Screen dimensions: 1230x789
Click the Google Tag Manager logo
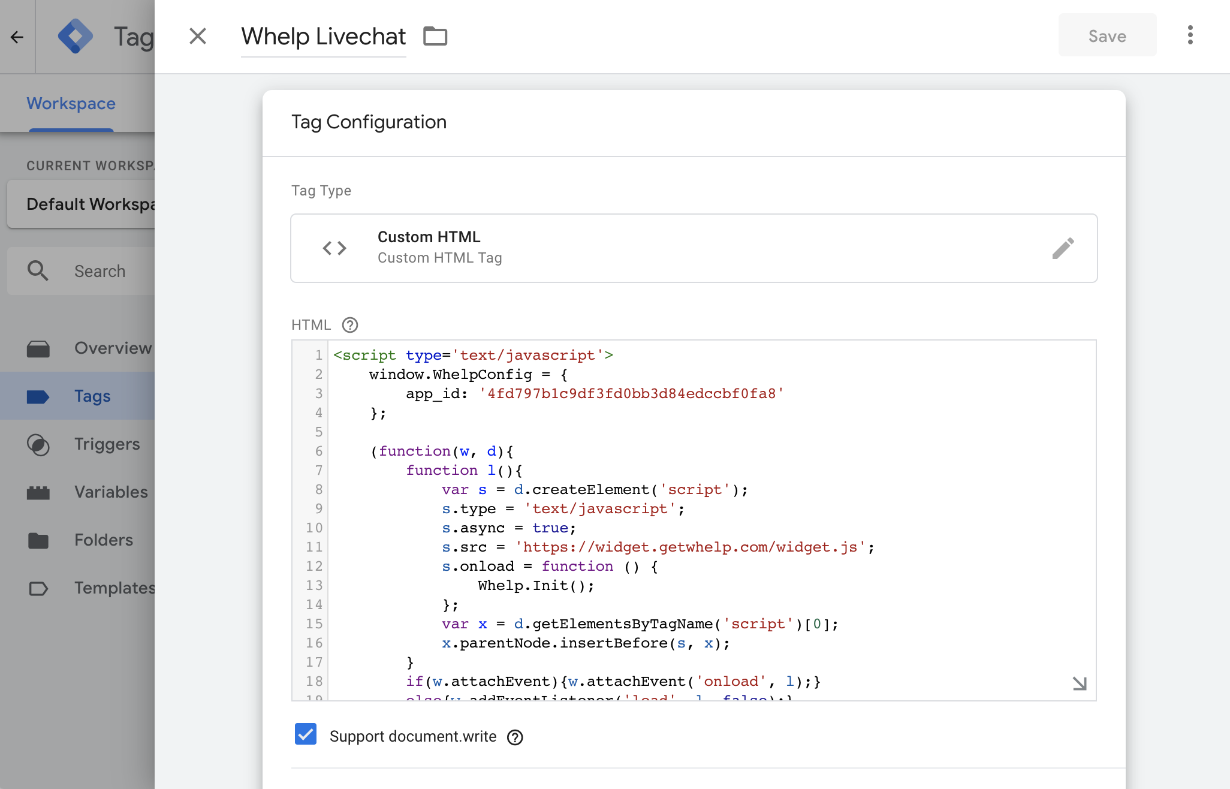(76, 37)
